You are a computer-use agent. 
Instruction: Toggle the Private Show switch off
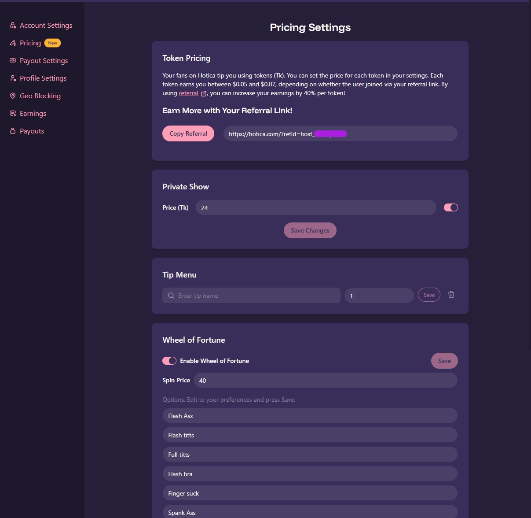pyautogui.click(x=450, y=207)
